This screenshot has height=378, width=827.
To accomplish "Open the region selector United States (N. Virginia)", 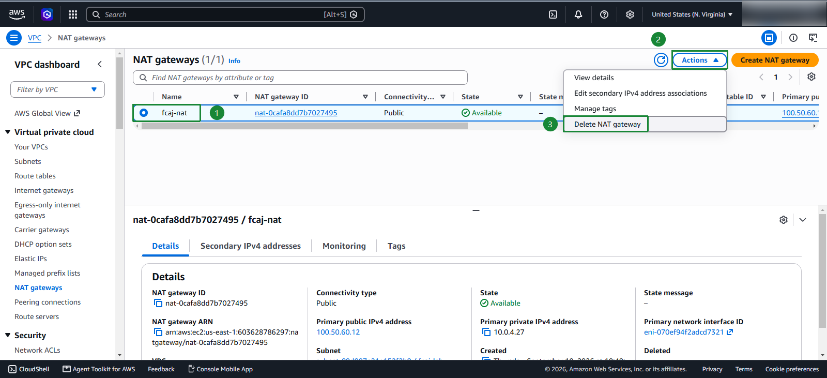I will [692, 14].
